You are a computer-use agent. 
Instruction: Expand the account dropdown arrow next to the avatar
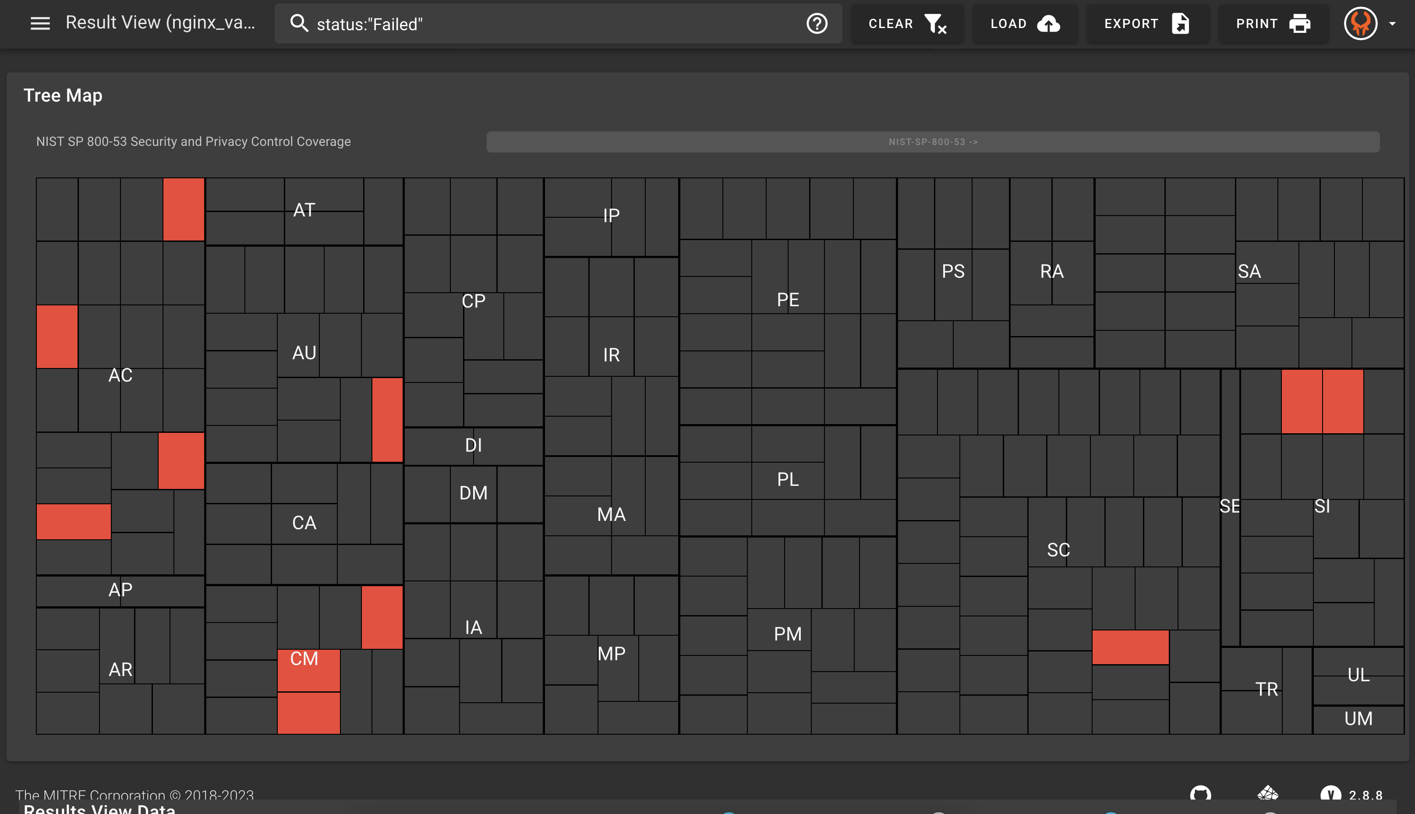(1393, 24)
